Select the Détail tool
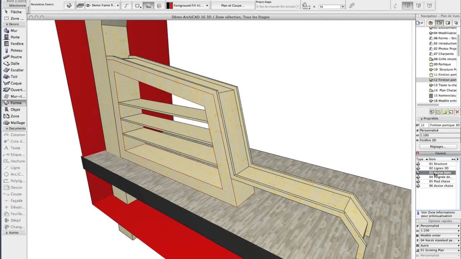The width and height of the screenshot is (461, 259). 14,220
